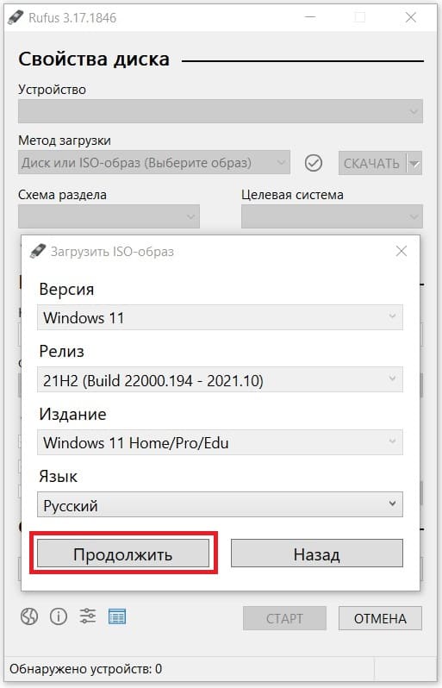This screenshot has height=688, width=442.
Task: Click the СКАЧАТЬ button
Action: pyautogui.click(x=372, y=163)
